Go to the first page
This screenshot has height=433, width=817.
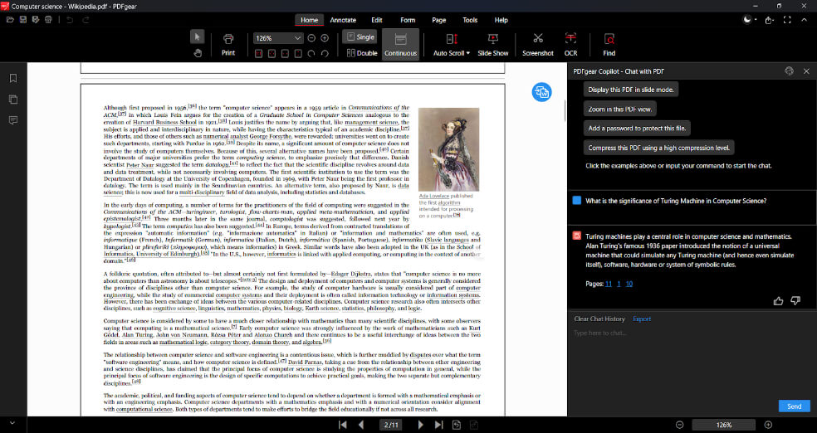point(342,425)
